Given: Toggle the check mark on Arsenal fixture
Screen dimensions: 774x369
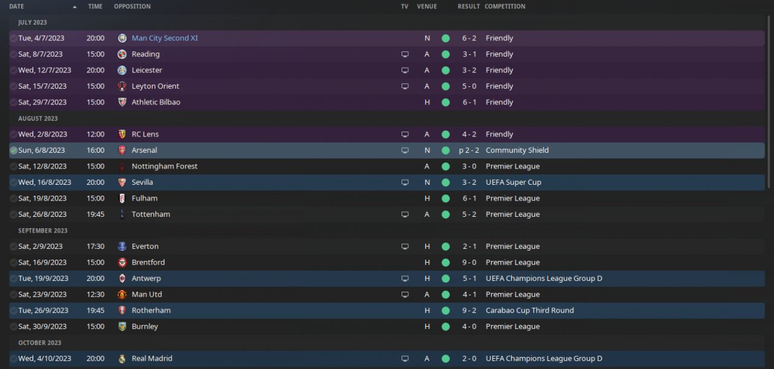Looking at the screenshot, I should click(x=13, y=150).
